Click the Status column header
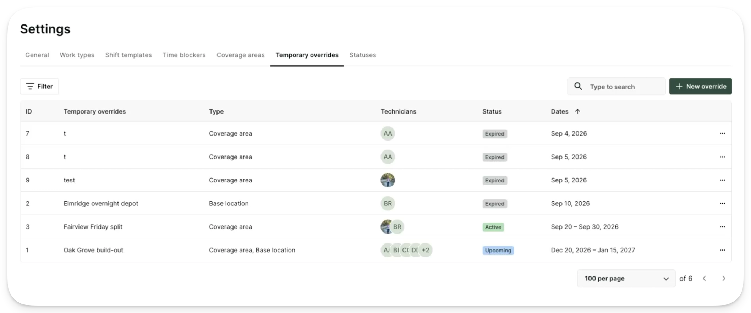Viewport: 751px width, 313px height. pos(492,111)
